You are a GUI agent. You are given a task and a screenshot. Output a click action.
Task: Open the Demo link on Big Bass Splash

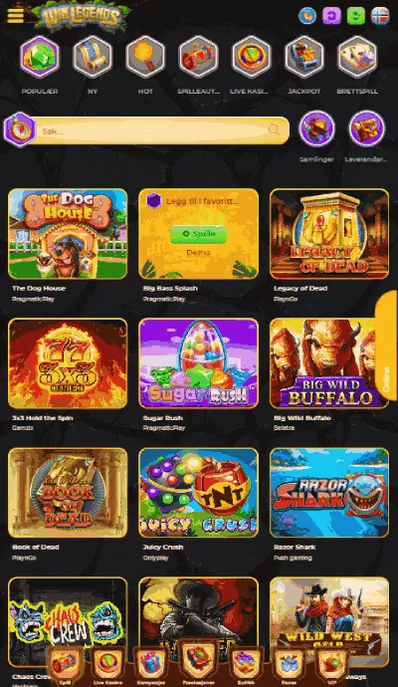tap(198, 252)
